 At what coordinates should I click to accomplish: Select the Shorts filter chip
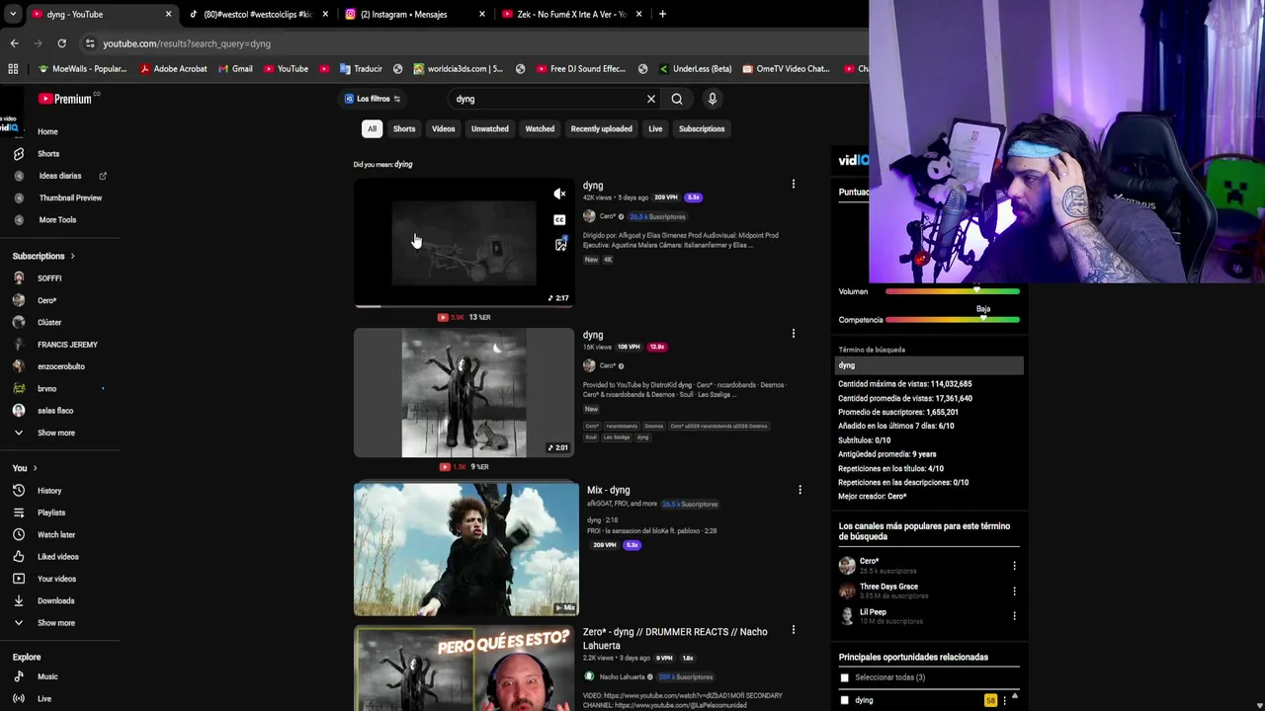point(404,128)
